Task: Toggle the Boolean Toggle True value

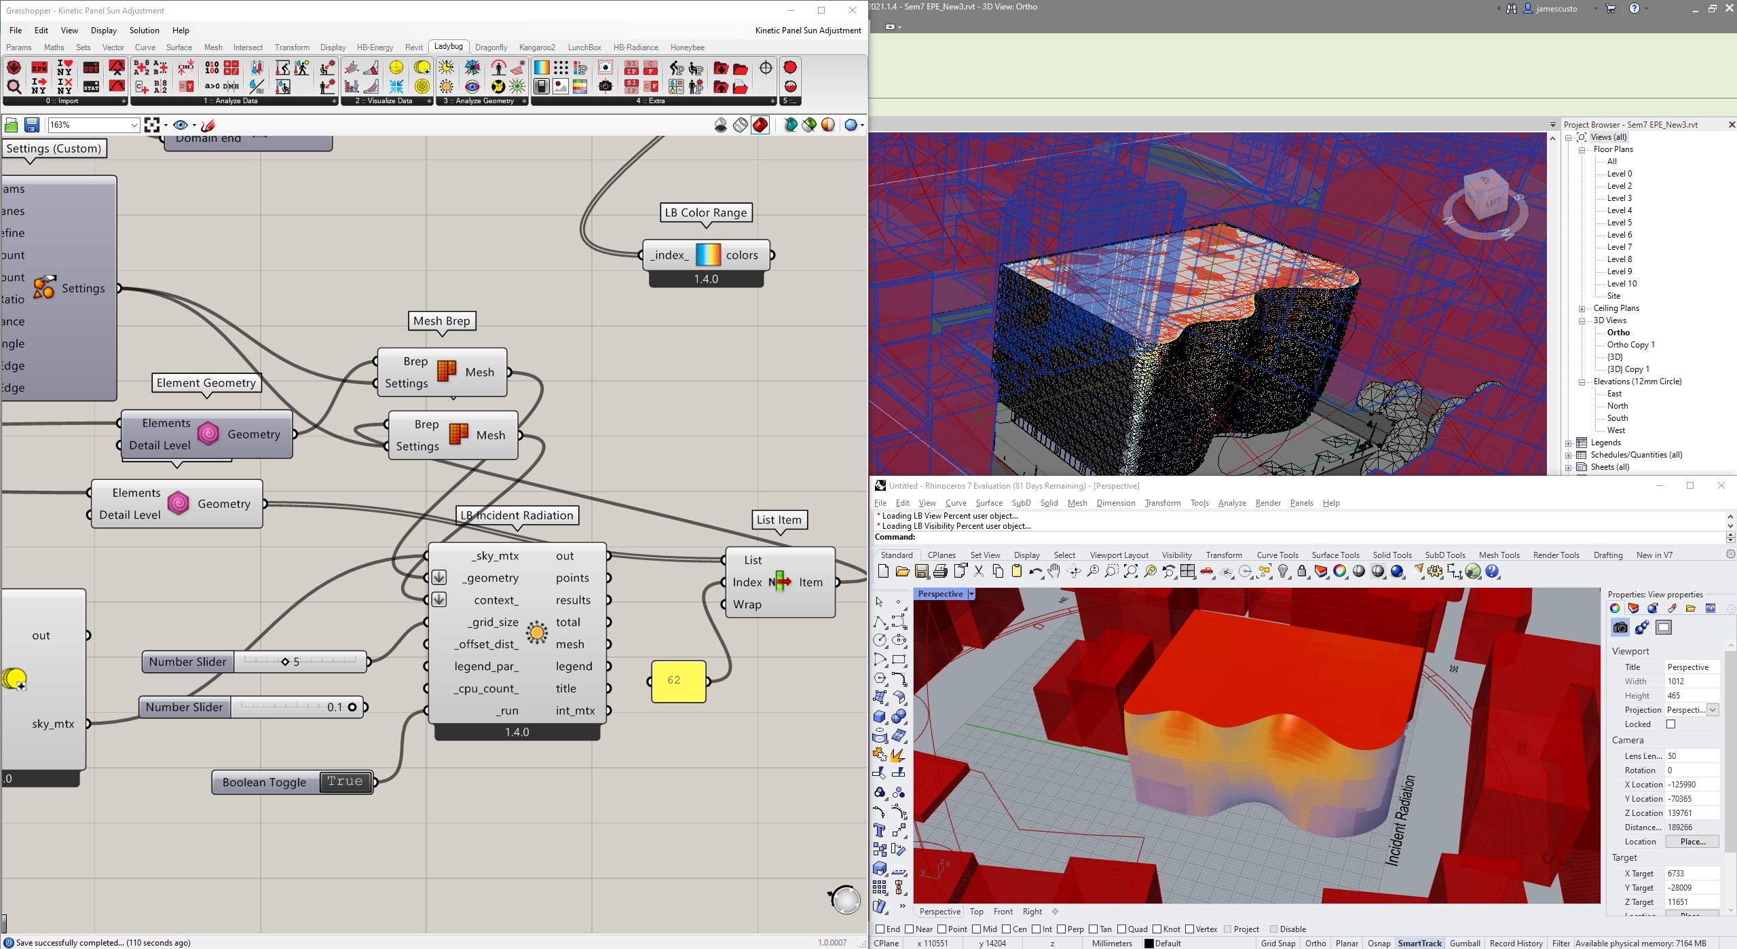Action: point(345,781)
